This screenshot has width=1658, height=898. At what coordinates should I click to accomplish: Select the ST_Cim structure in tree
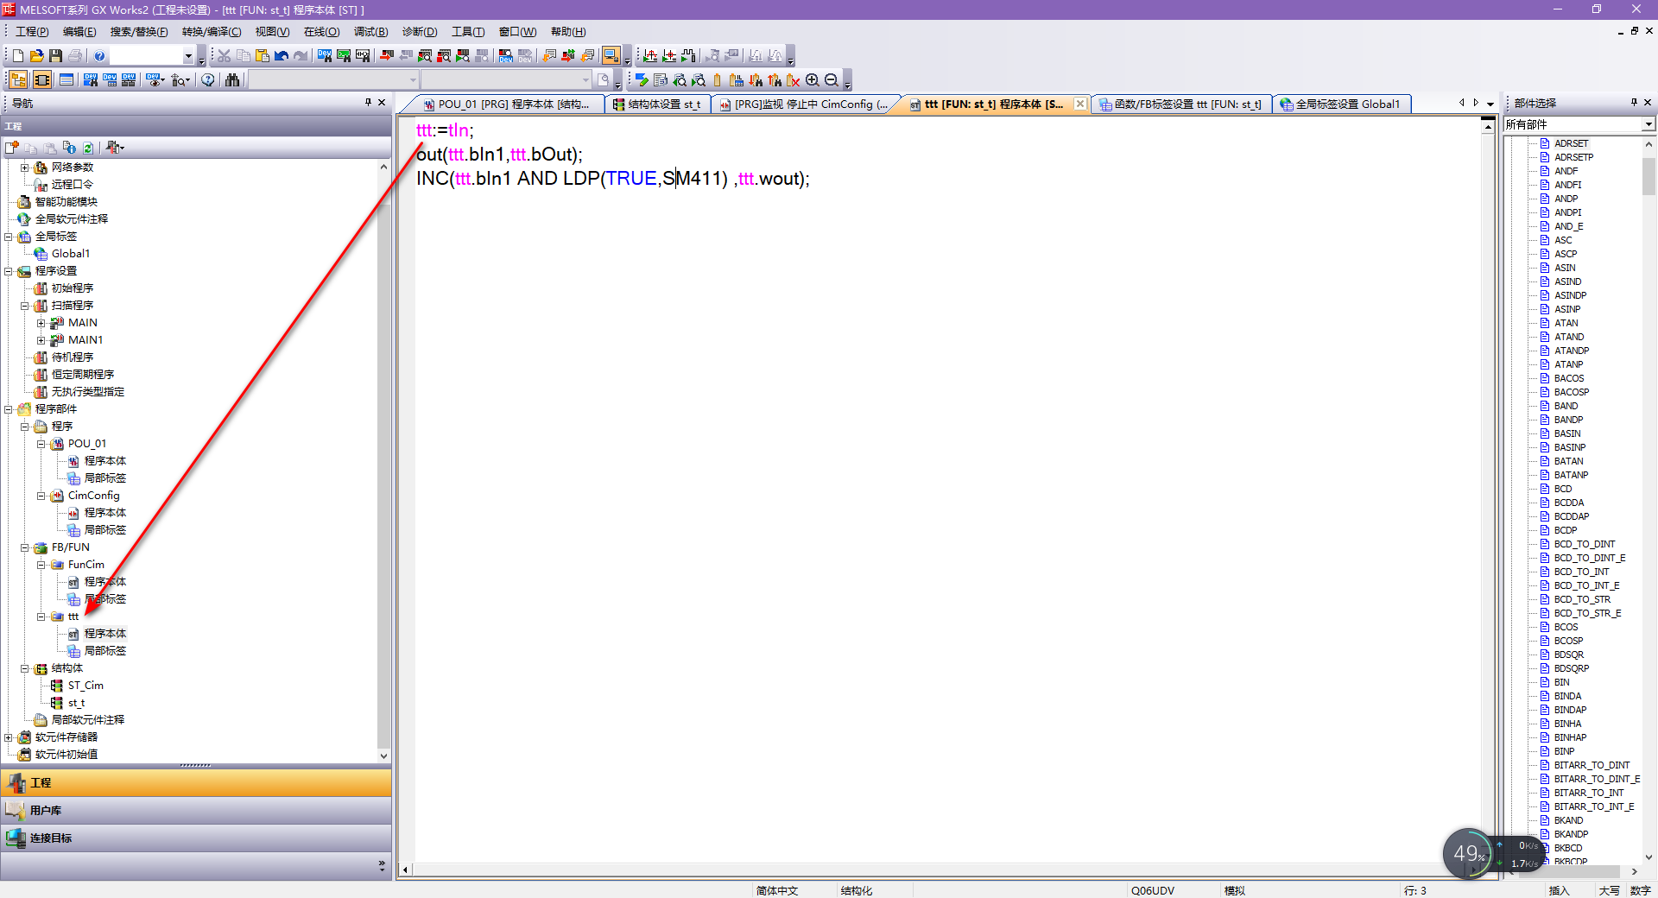click(85, 686)
